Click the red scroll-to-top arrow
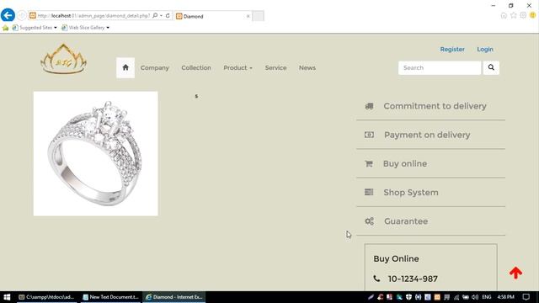 point(515,273)
